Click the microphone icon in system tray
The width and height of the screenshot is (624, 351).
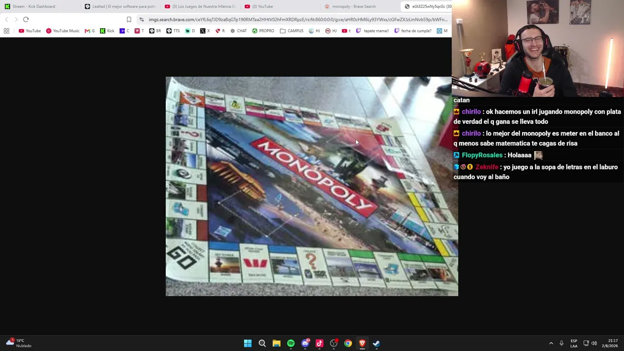[x=562, y=343]
